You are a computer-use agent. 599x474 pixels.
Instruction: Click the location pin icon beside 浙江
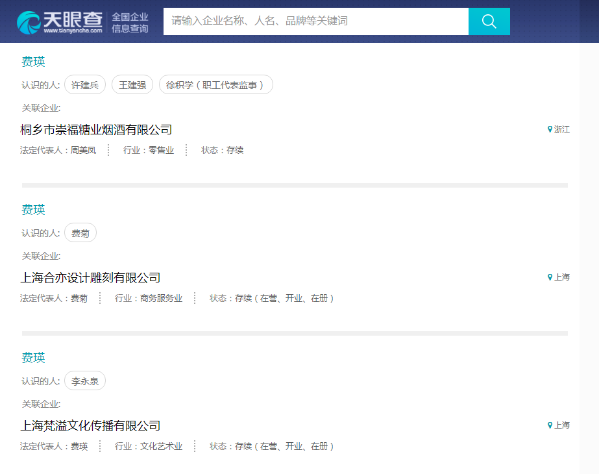tap(550, 129)
